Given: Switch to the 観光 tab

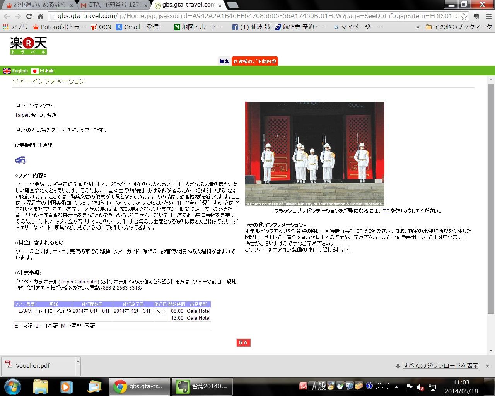Looking at the screenshot, I should (x=224, y=61).
